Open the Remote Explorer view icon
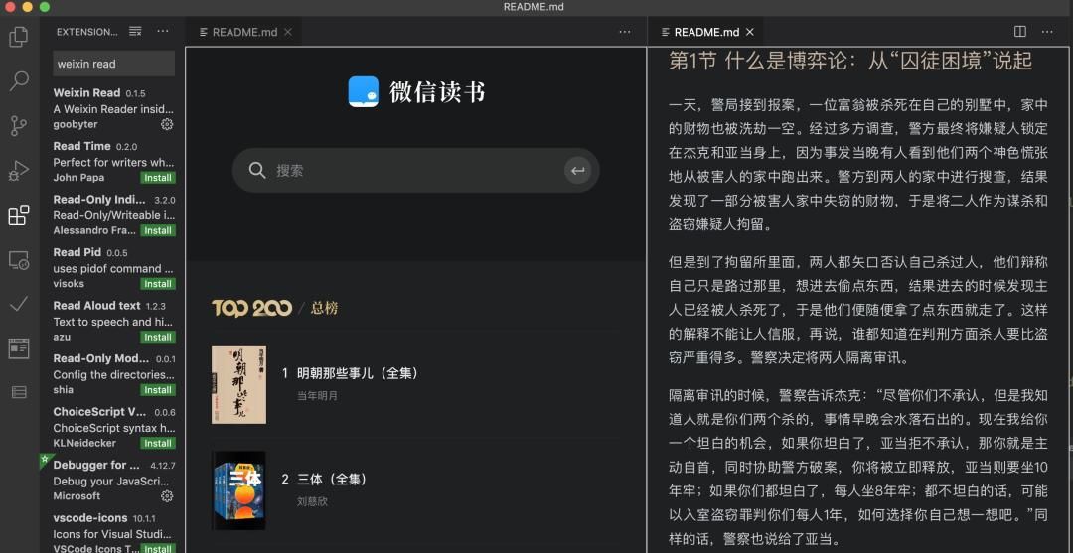The height and width of the screenshot is (553, 1073). point(19,260)
